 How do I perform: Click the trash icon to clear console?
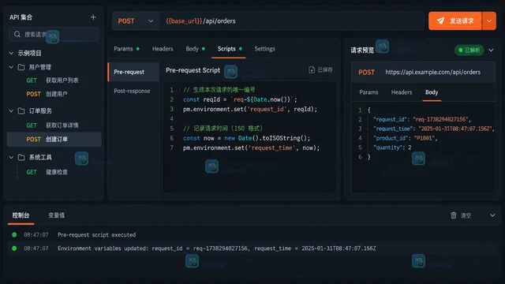pyautogui.click(x=454, y=215)
